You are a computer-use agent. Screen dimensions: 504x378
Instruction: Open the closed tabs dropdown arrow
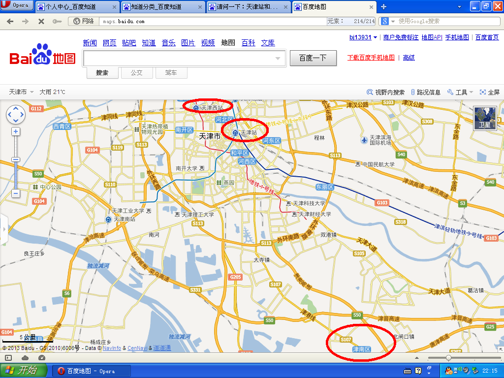(x=459, y=7)
